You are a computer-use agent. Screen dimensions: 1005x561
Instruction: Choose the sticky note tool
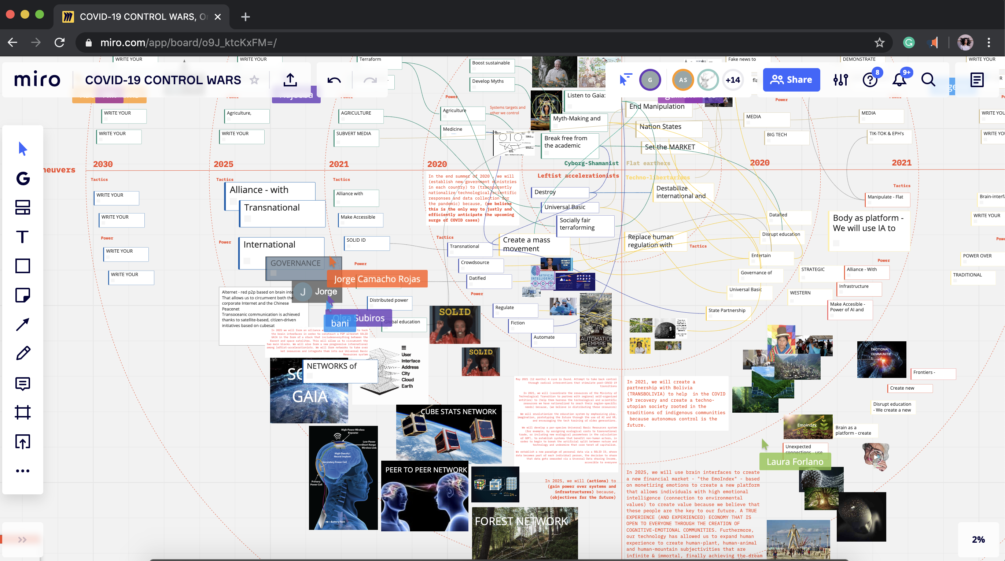coord(23,295)
